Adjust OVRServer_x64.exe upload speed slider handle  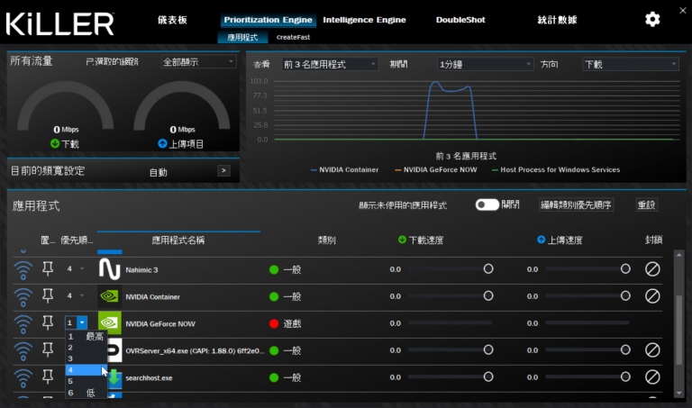pyautogui.click(x=625, y=350)
